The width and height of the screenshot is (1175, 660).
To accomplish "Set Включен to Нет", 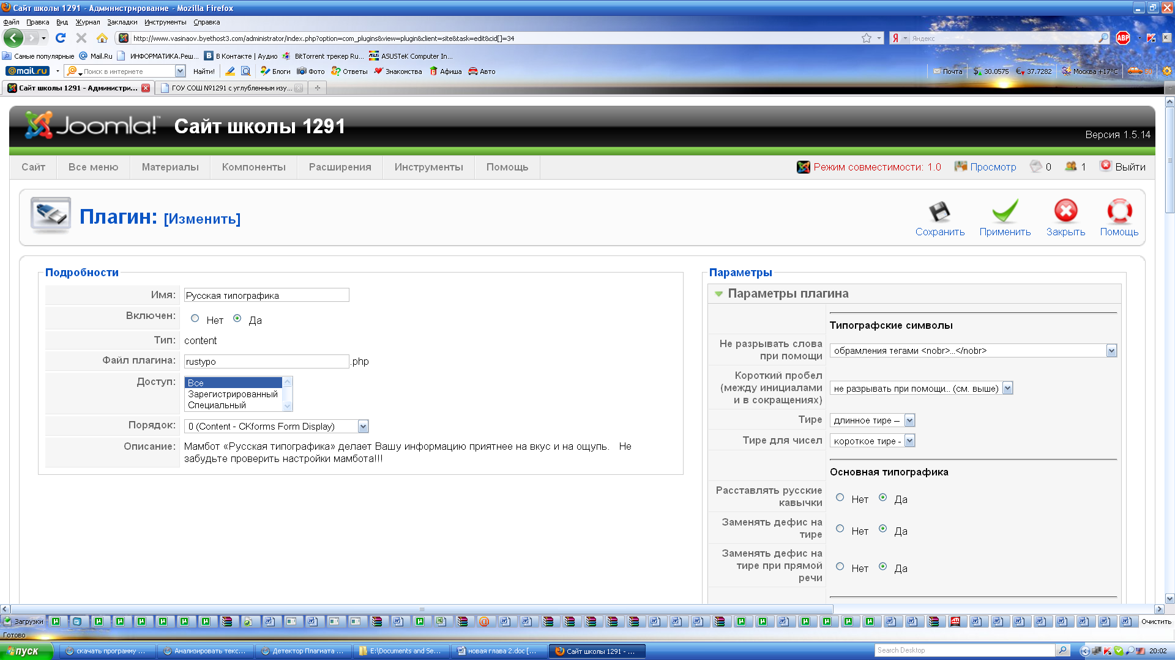I will point(195,318).
